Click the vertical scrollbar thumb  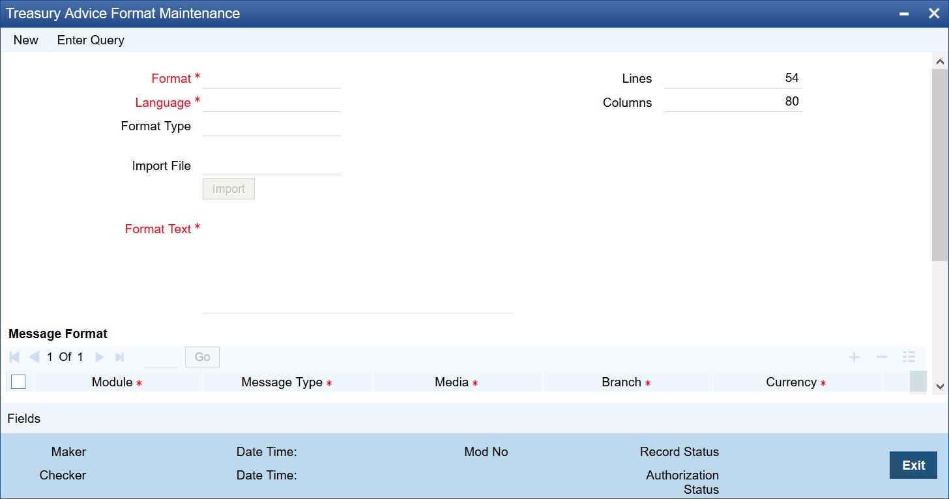(940, 165)
